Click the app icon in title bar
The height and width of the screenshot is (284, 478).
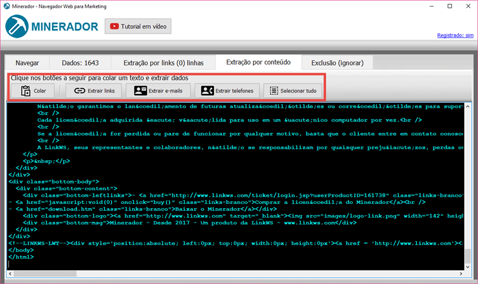(7, 6)
